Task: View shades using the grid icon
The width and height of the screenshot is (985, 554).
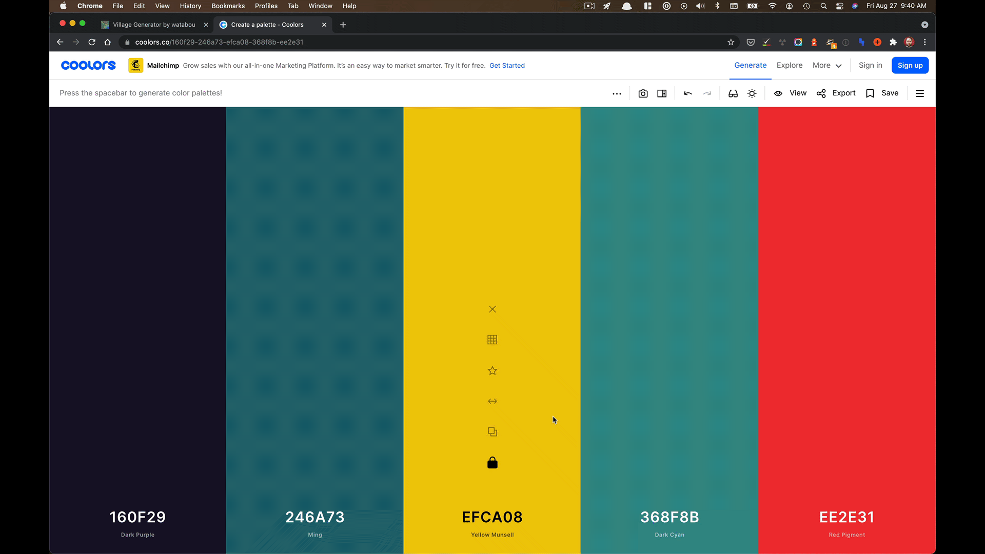Action: [492, 340]
